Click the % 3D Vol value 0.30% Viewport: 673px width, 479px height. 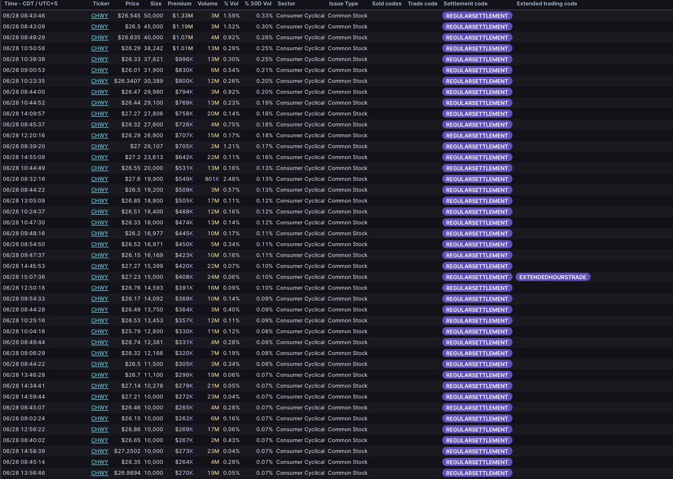point(265,26)
